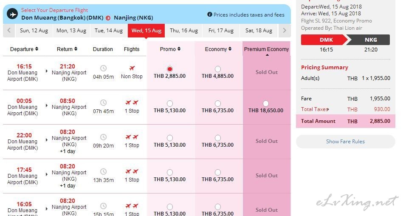Click the airplane icon in the header
The height and width of the screenshot is (216, 403).
point(12,14)
